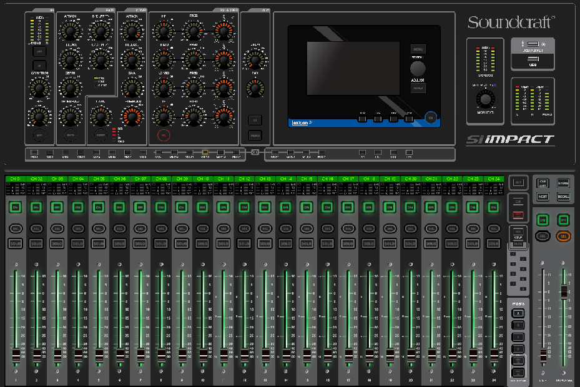Click the orange SEL button on the master strip
The height and width of the screenshot is (387, 580).
[563, 236]
